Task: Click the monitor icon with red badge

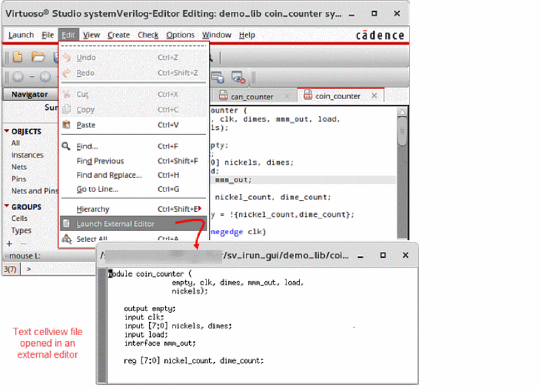Action: tap(238, 77)
